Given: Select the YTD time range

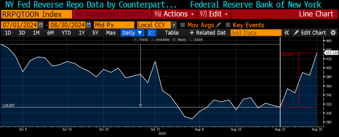Looking at the screenshot, I should click(x=66, y=33).
